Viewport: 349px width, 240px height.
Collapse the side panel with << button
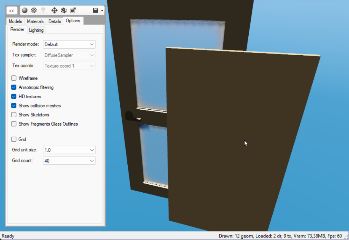pos(12,10)
